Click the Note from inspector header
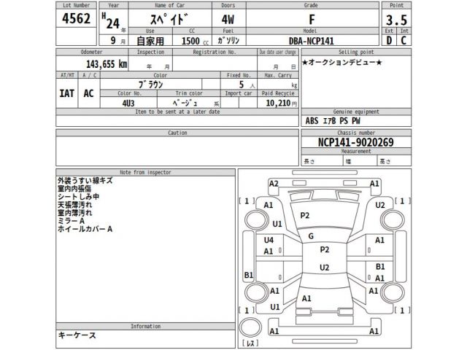467x350 pixels. pyautogui.click(x=145, y=172)
